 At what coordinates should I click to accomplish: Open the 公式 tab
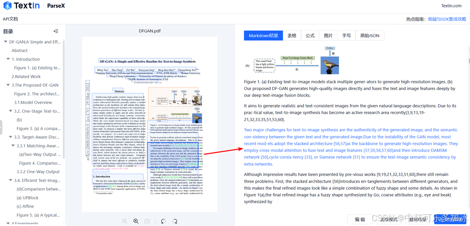click(310, 36)
